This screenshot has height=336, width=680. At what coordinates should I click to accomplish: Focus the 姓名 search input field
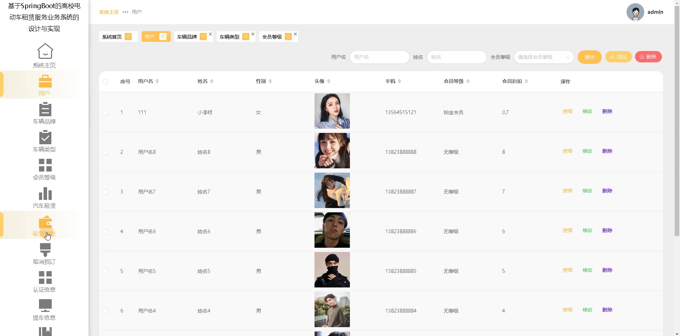point(457,57)
